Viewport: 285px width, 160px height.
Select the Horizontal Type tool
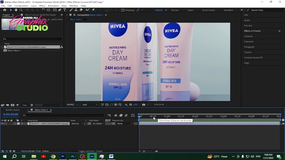65,10
